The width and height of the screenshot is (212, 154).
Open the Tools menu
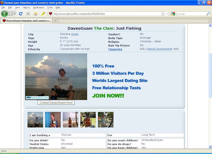(x=50, y=7)
